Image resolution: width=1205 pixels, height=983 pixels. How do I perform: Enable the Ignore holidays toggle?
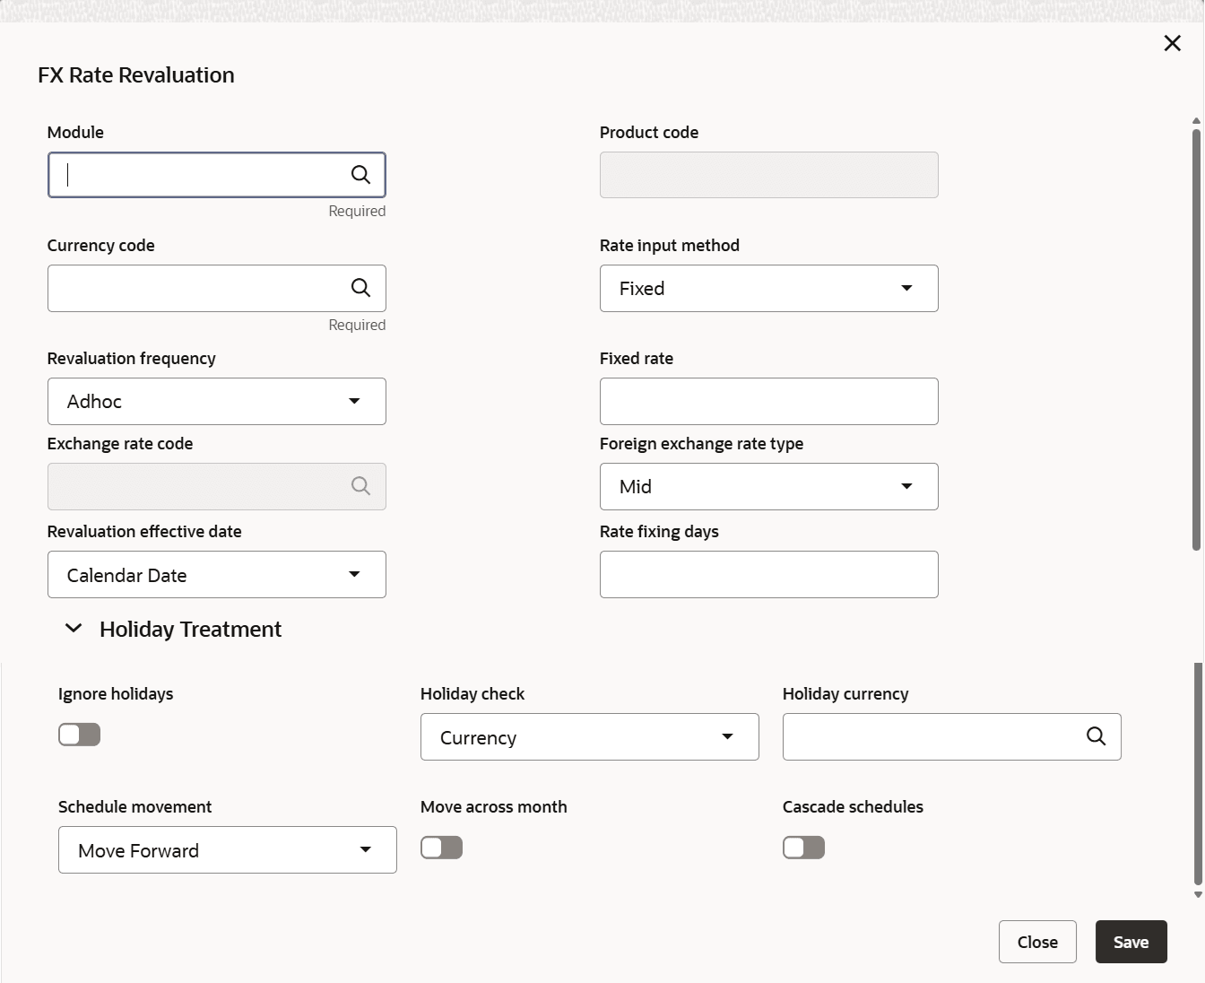tap(80, 735)
